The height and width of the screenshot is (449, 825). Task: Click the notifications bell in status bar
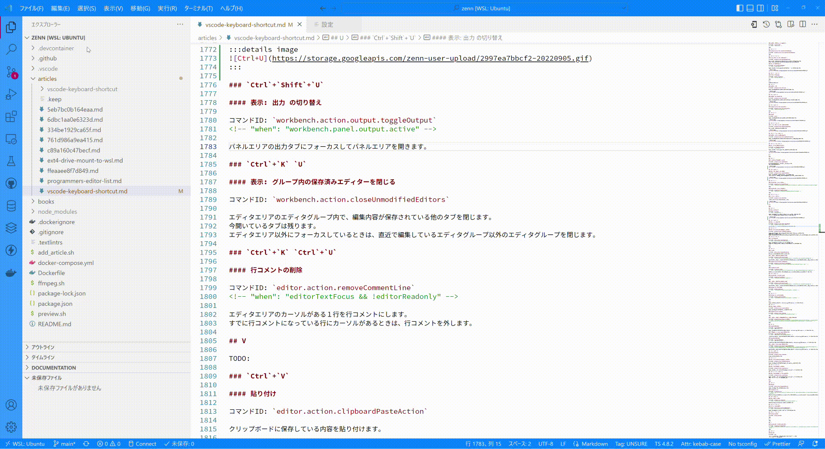click(x=815, y=444)
